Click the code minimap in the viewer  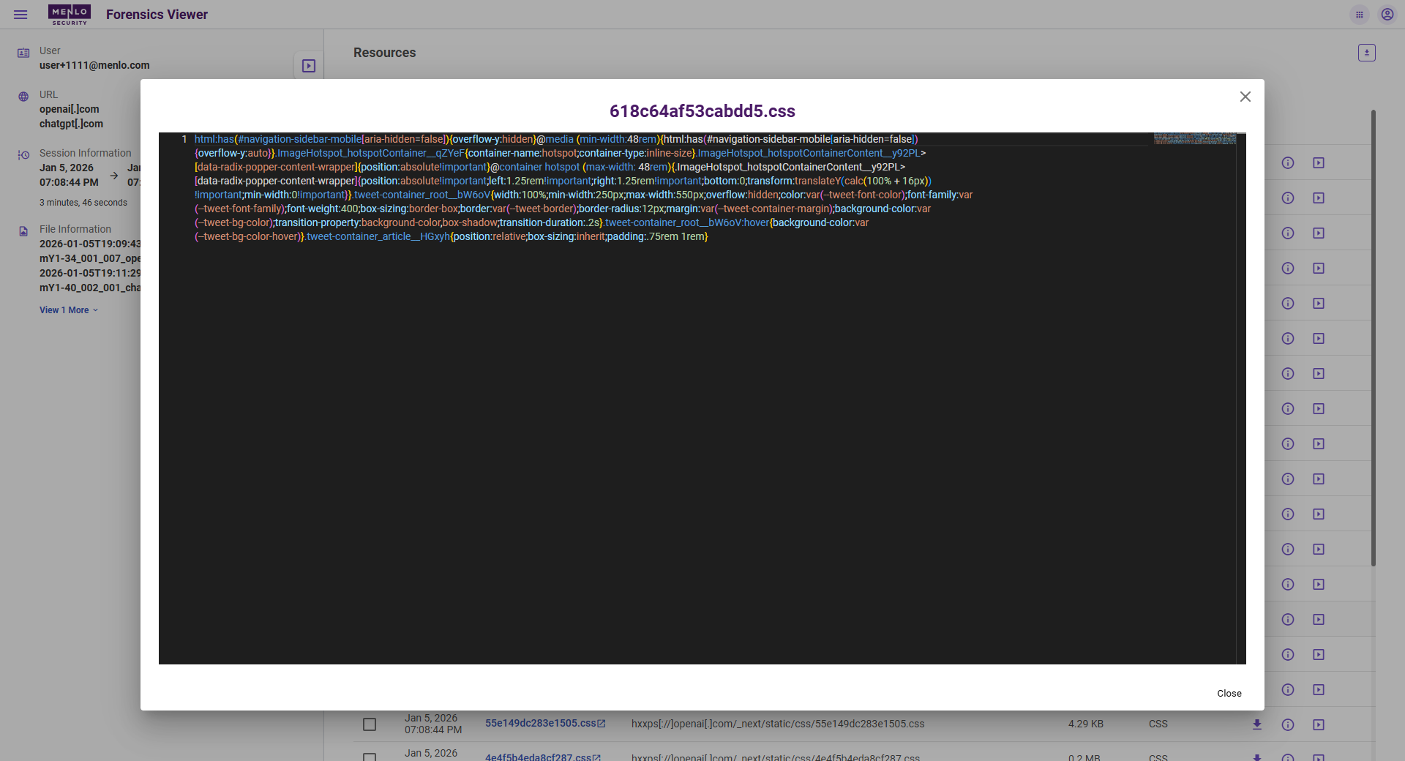(1195, 138)
